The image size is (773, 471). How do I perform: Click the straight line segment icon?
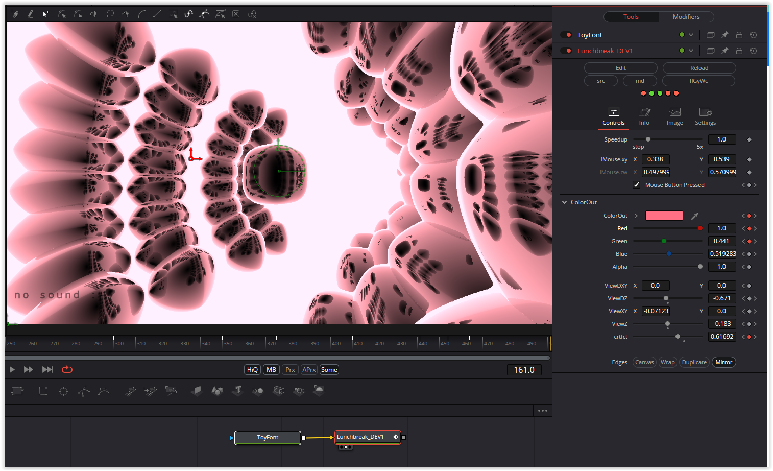(x=157, y=14)
